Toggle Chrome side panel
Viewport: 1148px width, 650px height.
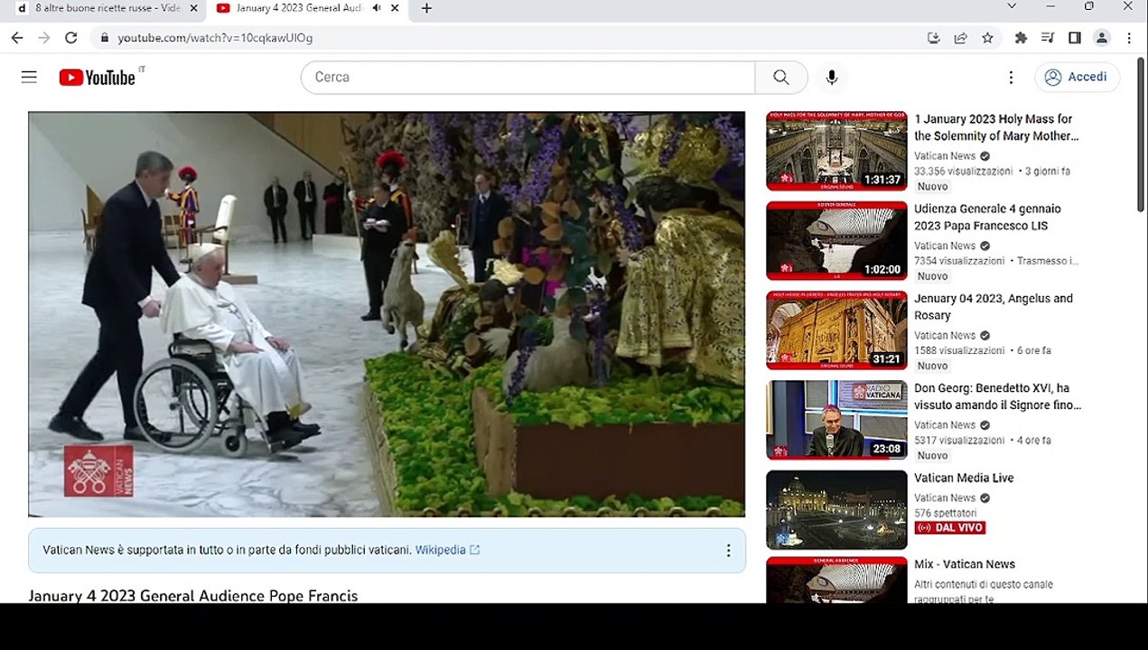pos(1075,38)
